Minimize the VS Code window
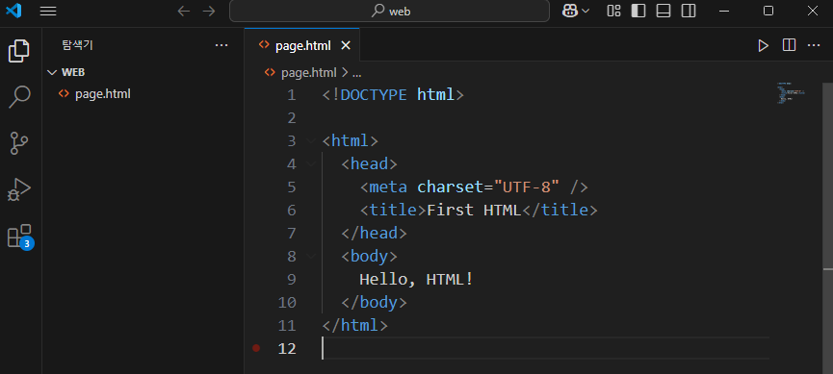Viewport: 833px width, 374px height. pos(725,11)
